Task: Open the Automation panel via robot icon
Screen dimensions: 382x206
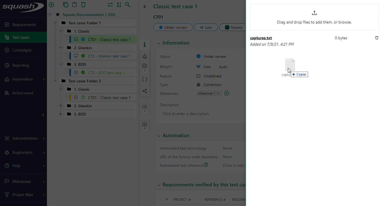Action: pos(145,56)
